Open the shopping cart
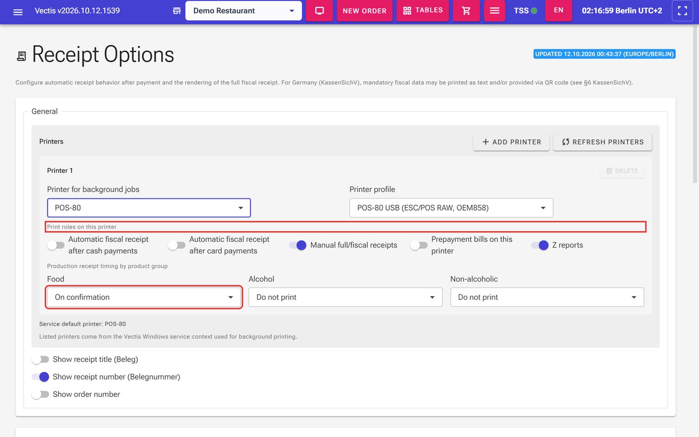 pos(466,11)
